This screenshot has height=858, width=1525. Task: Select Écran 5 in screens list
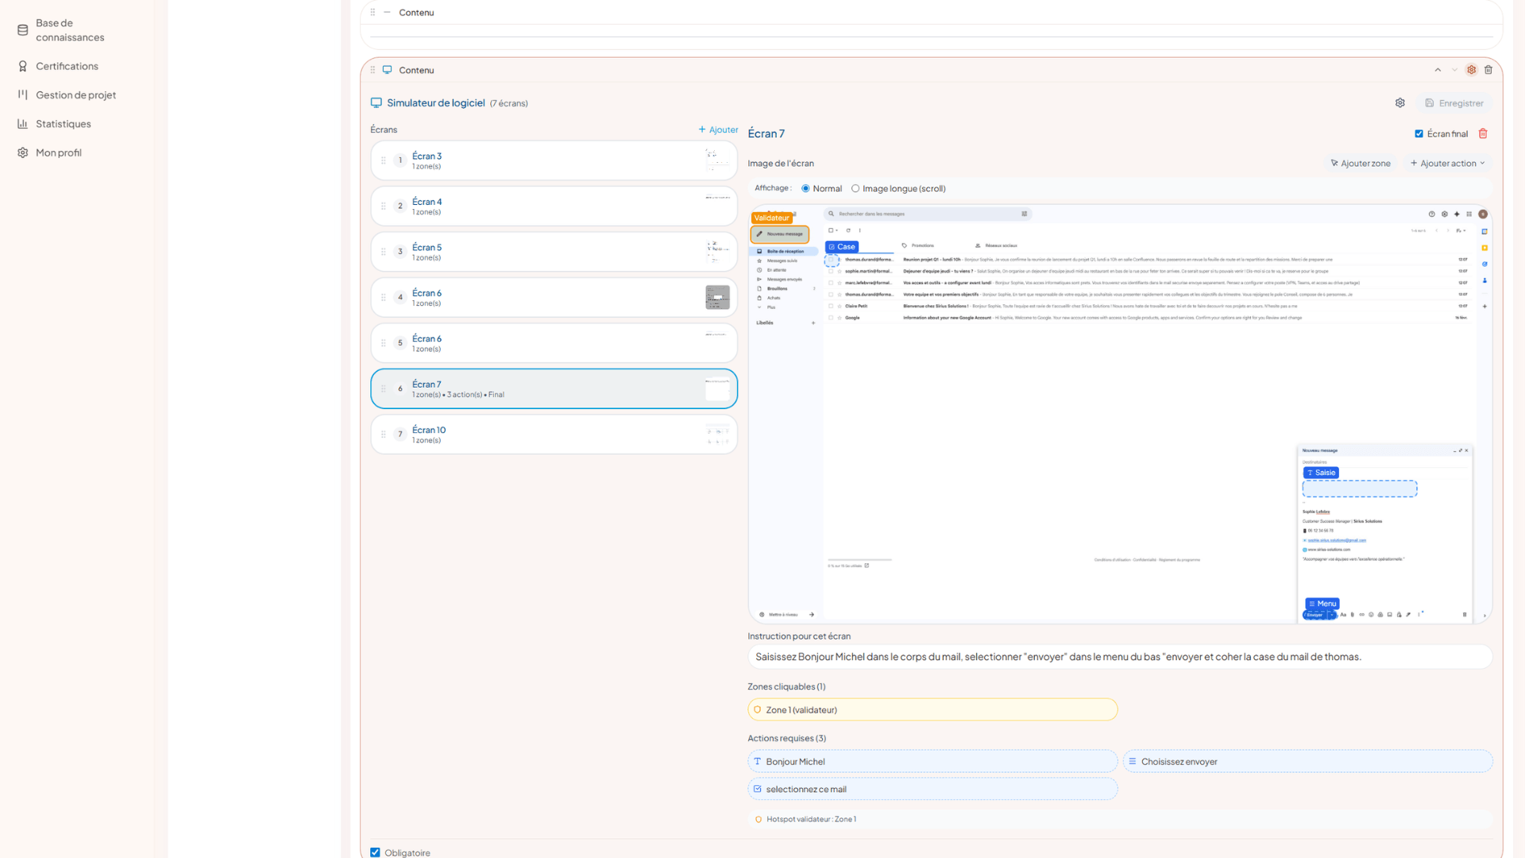point(554,252)
